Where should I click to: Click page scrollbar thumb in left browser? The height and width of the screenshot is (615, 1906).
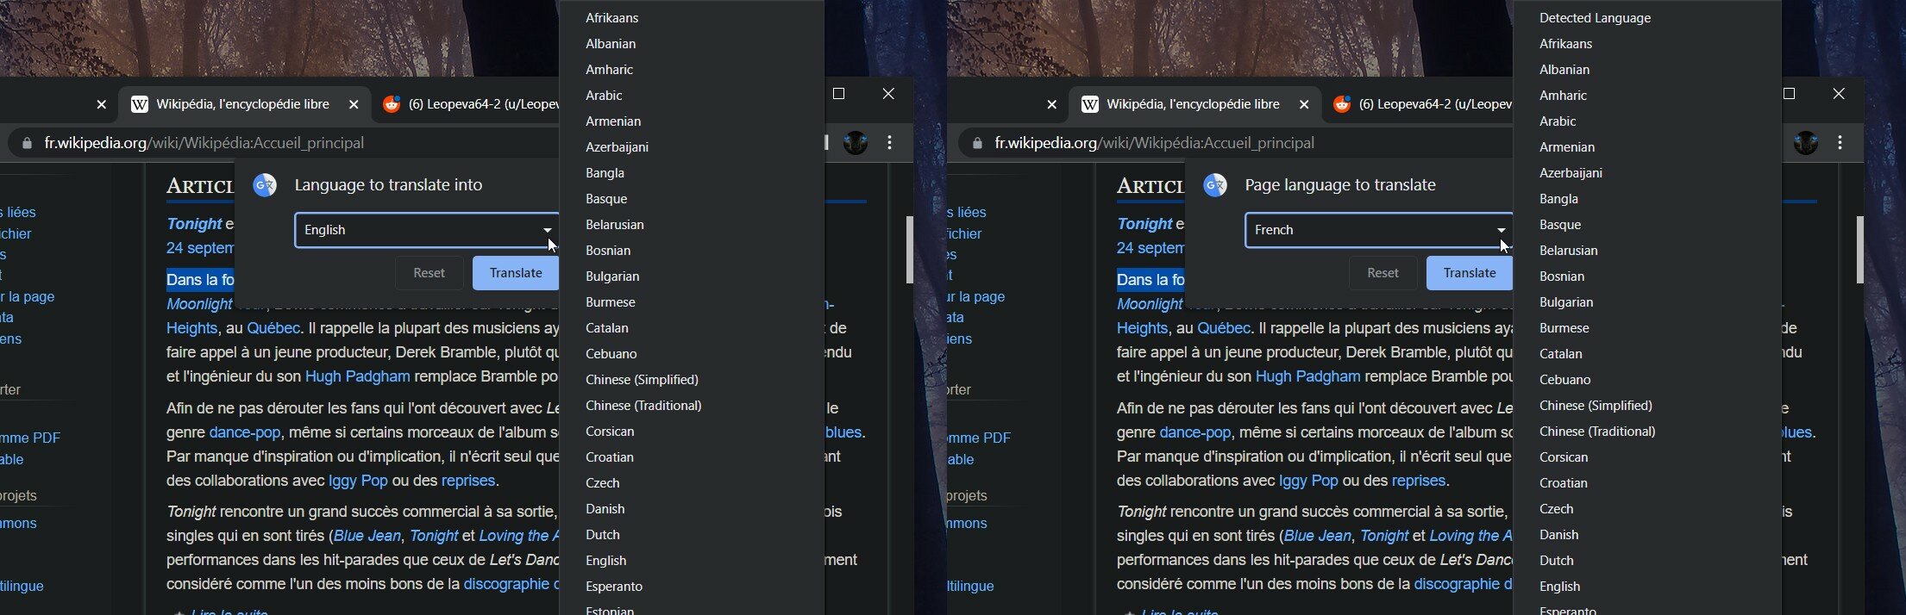pos(909,250)
